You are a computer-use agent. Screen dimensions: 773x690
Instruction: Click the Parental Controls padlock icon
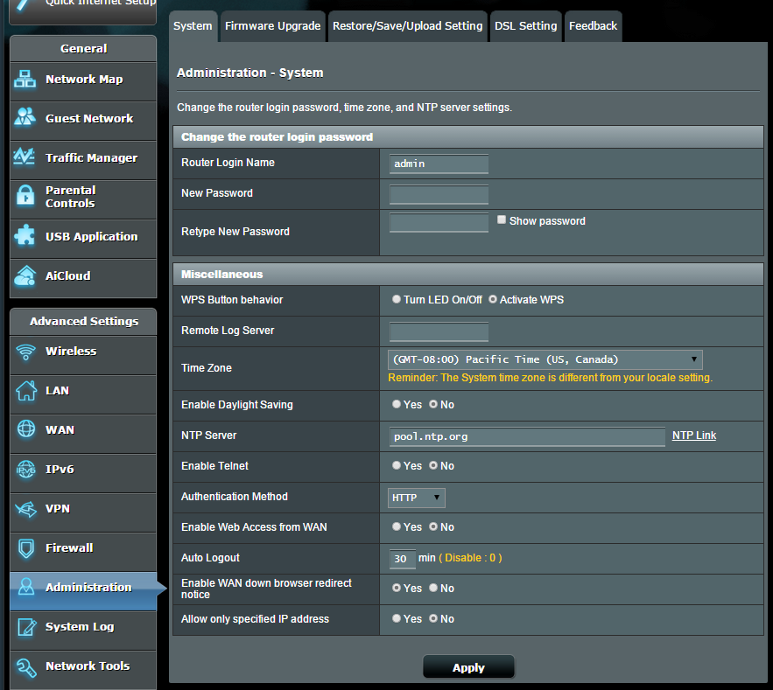point(25,196)
